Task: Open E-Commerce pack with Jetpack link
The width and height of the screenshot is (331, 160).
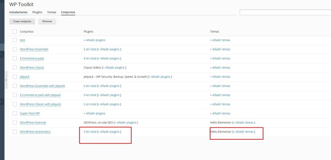Action: tap(40, 95)
